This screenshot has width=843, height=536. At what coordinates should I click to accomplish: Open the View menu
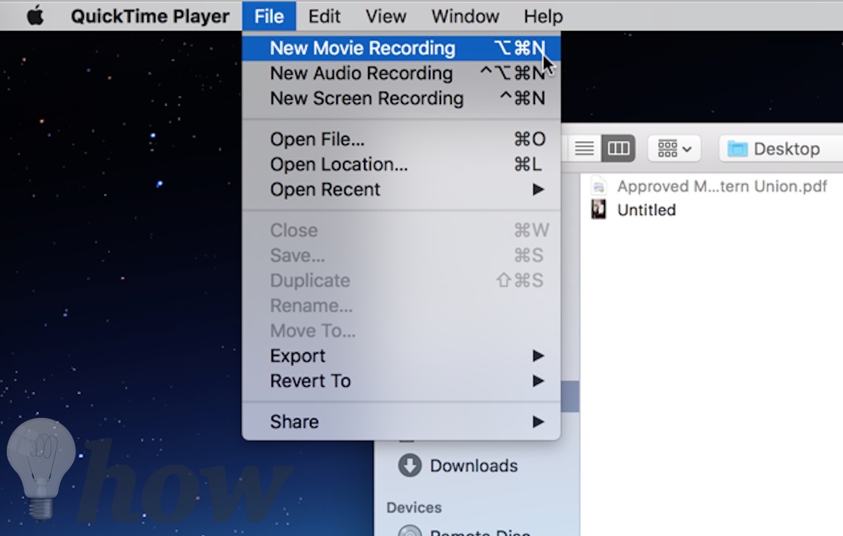(x=386, y=16)
